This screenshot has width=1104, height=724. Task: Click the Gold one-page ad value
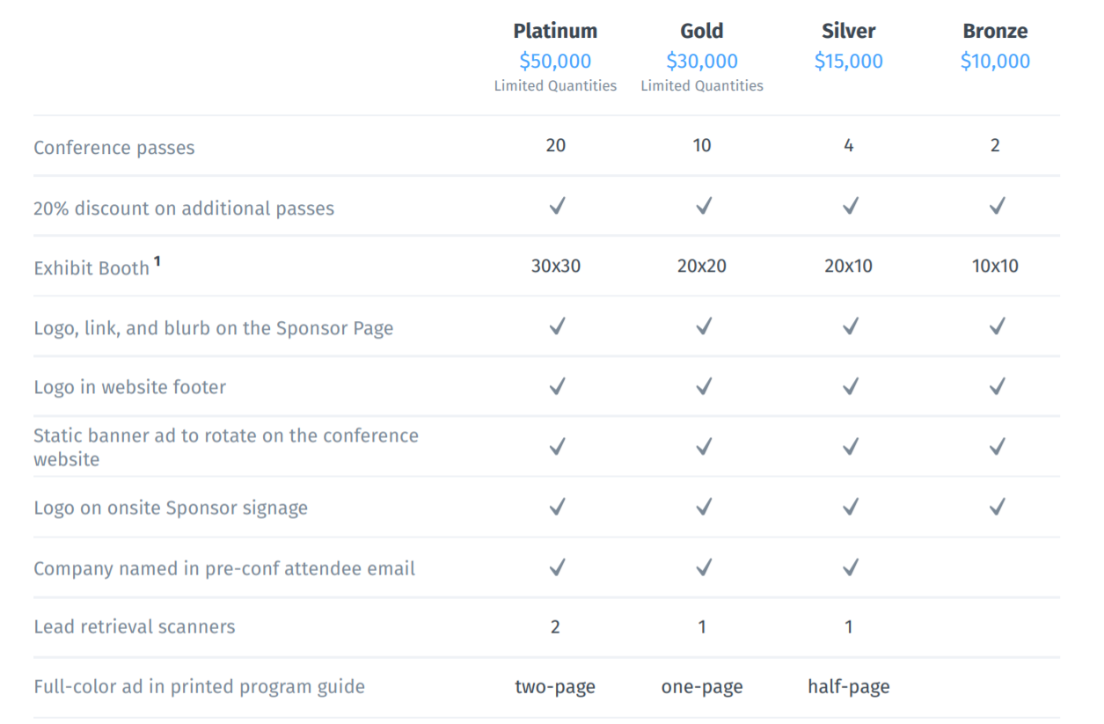pyautogui.click(x=702, y=687)
